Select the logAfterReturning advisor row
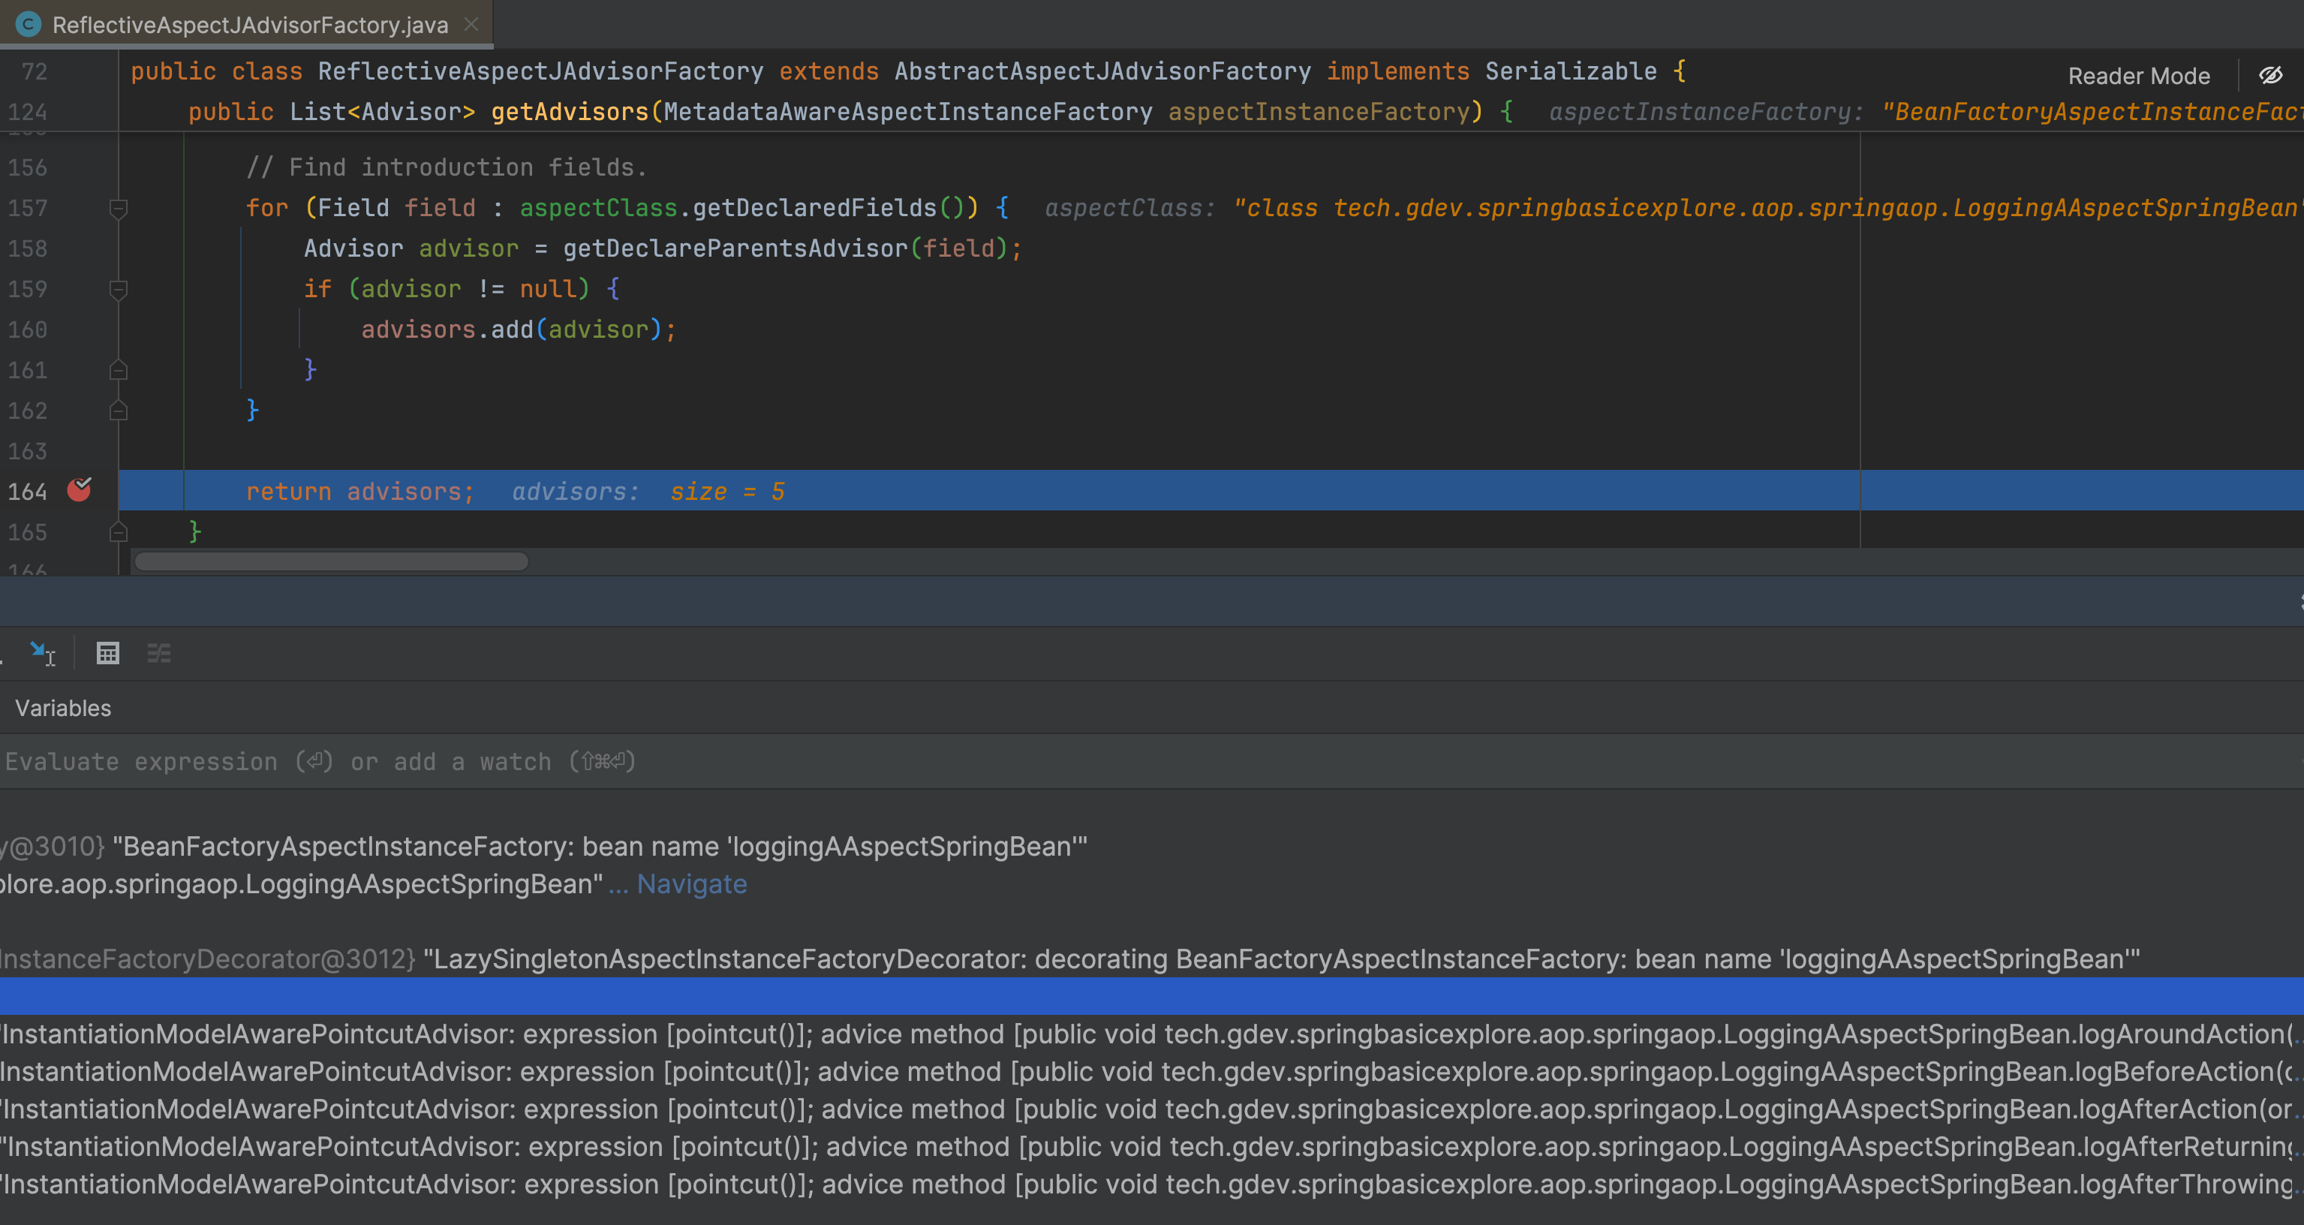Image resolution: width=2304 pixels, height=1225 pixels. tap(1152, 1147)
